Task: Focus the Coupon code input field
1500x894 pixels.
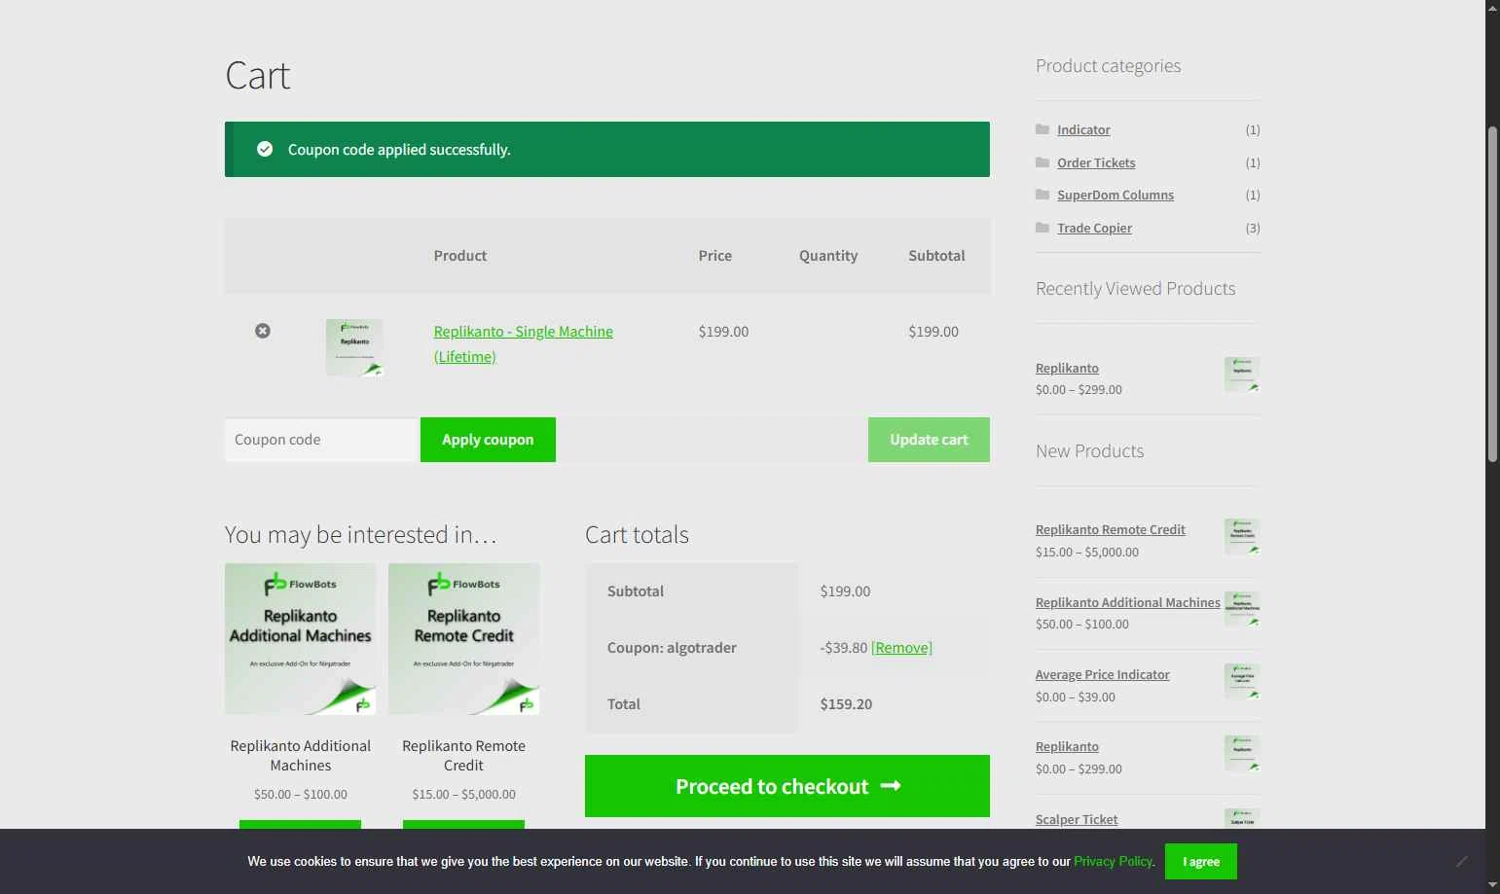Action: tap(322, 440)
